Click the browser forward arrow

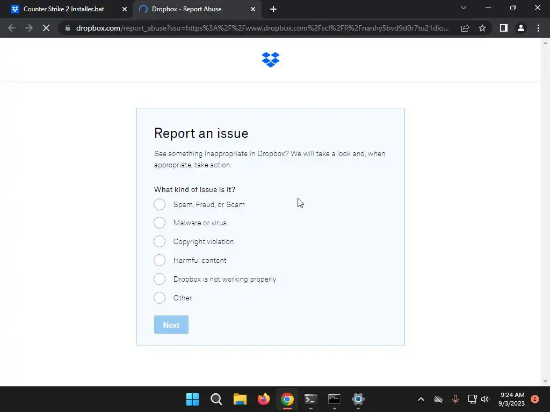coord(29,28)
